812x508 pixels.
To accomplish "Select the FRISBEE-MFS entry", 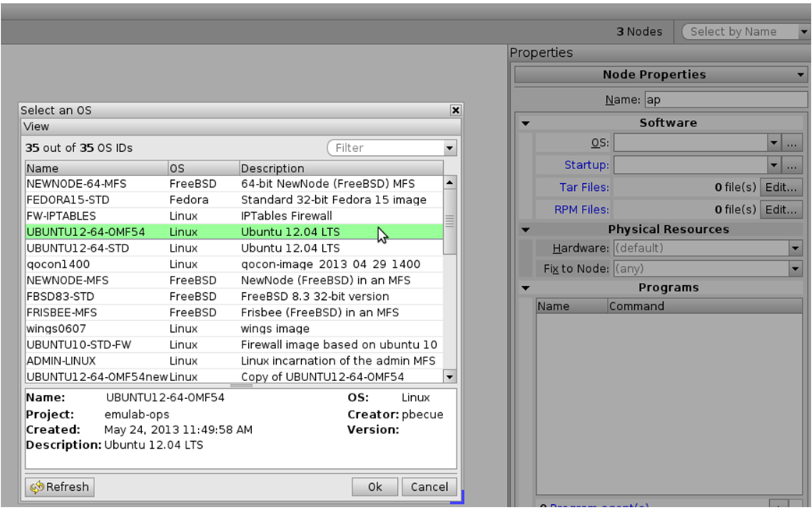I will coord(234,312).
